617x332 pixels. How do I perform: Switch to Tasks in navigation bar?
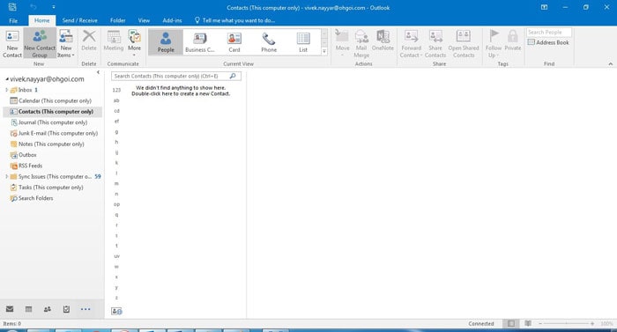(66, 309)
